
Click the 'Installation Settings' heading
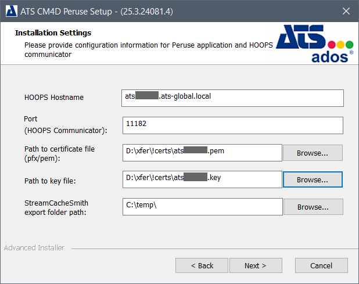coord(53,33)
